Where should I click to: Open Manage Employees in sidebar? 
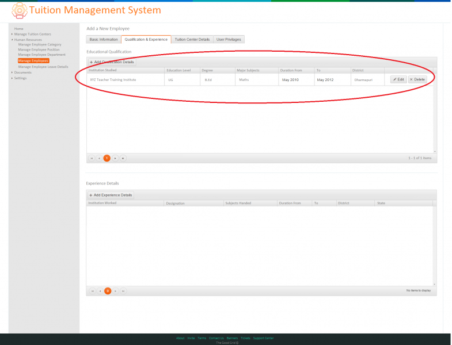click(x=33, y=61)
